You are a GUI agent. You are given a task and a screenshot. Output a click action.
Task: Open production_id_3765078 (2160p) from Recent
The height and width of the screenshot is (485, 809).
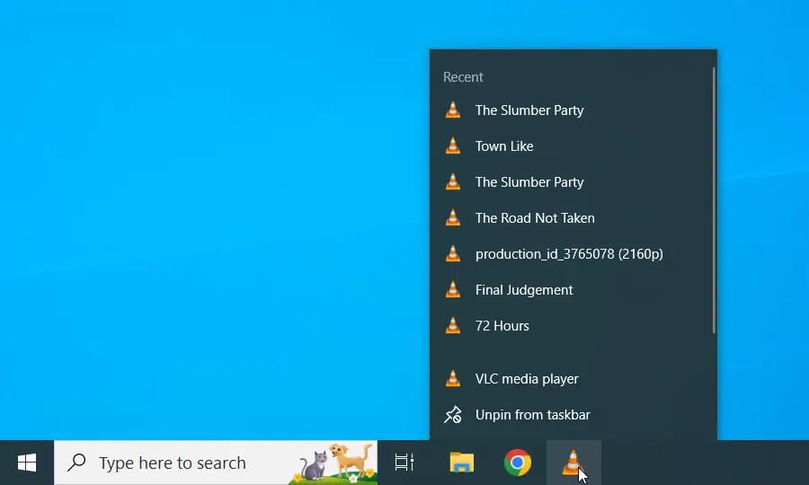pyautogui.click(x=573, y=254)
